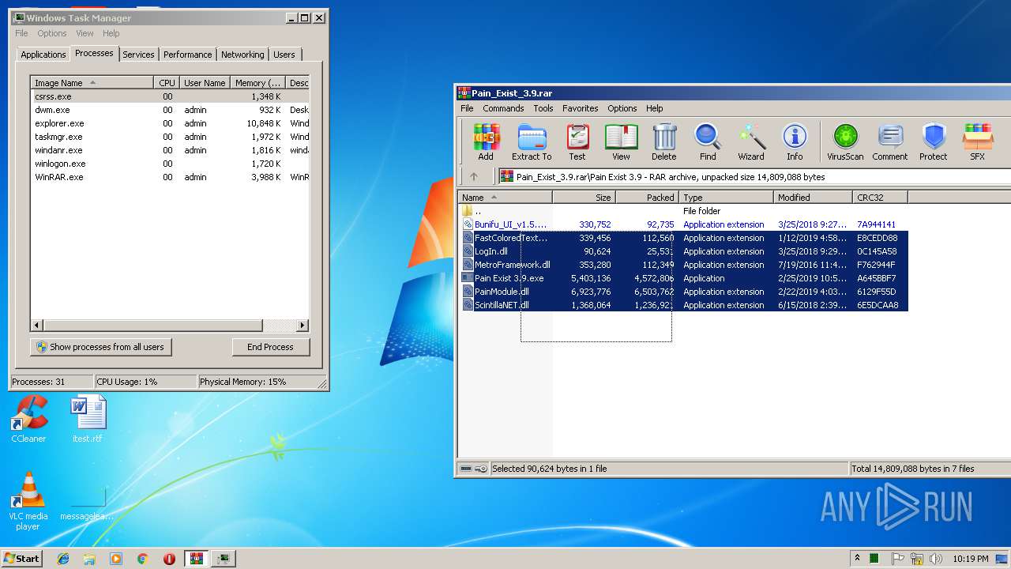Select the WinRAR.exe process row
The width and height of the screenshot is (1011, 569).
point(170,177)
